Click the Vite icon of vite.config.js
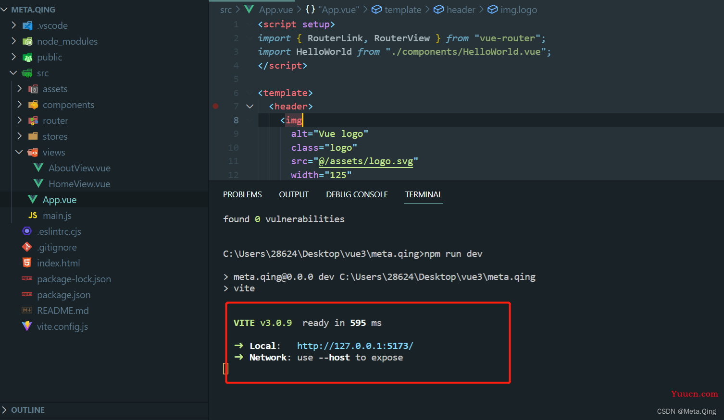 click(x=27, y=326)
